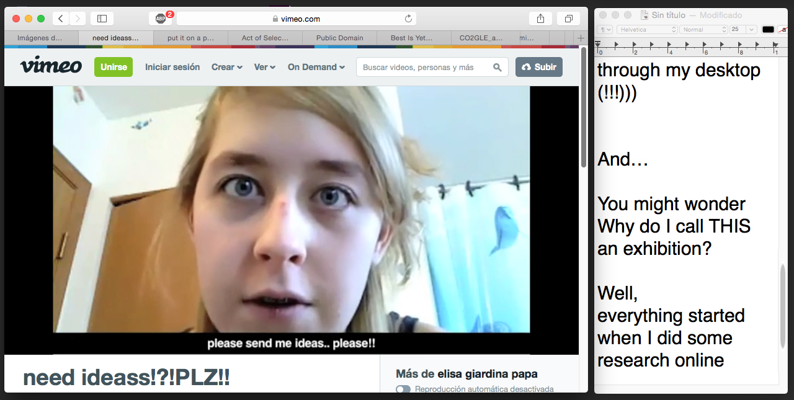
Task: Open the Adblock Plus extension icon
Action: point(161,19)
